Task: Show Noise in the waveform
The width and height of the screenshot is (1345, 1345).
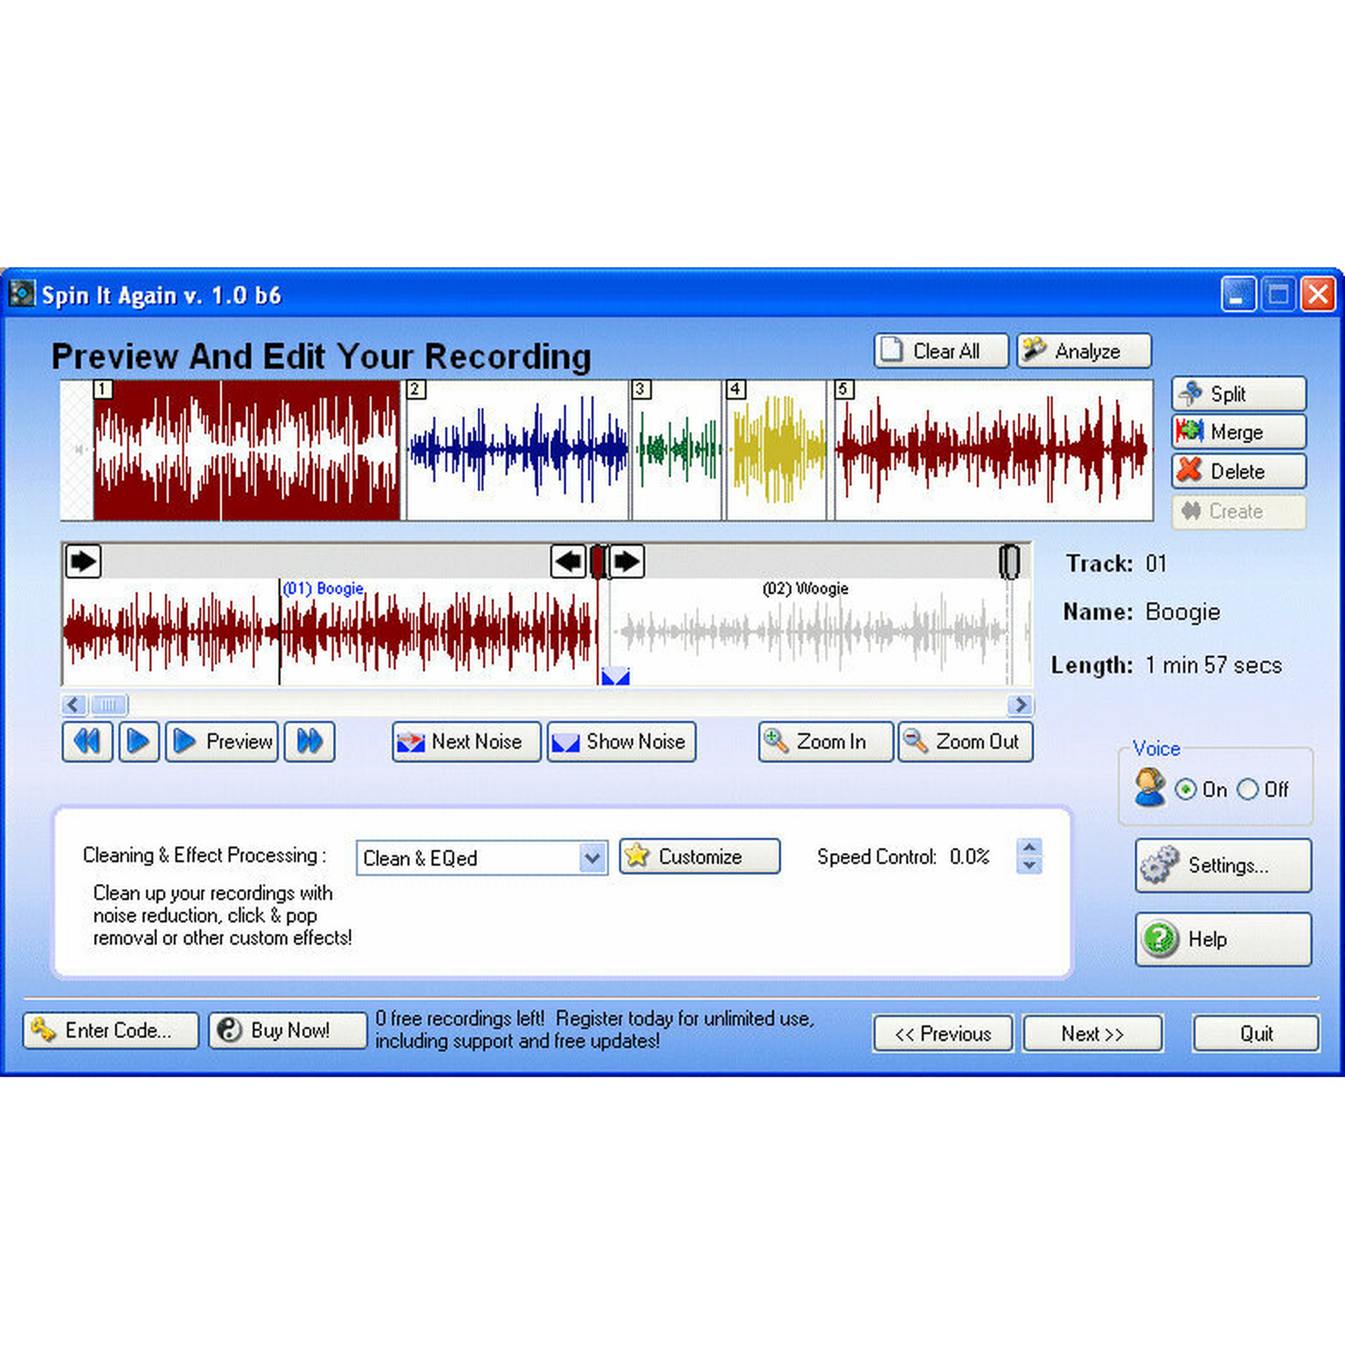Action: [620, 742]
